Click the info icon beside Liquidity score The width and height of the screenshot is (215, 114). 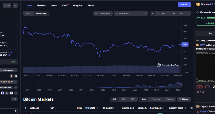185,108
